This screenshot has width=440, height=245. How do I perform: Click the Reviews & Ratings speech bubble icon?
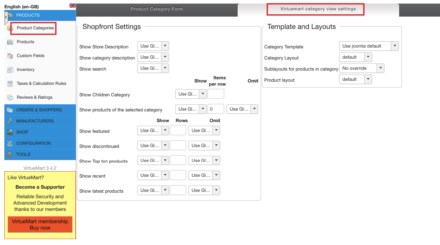pyautogui.click(x=10, y=98)
